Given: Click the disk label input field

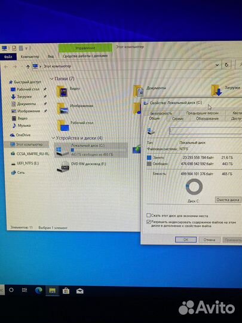Looking at the screenshot, I should 206,130.
